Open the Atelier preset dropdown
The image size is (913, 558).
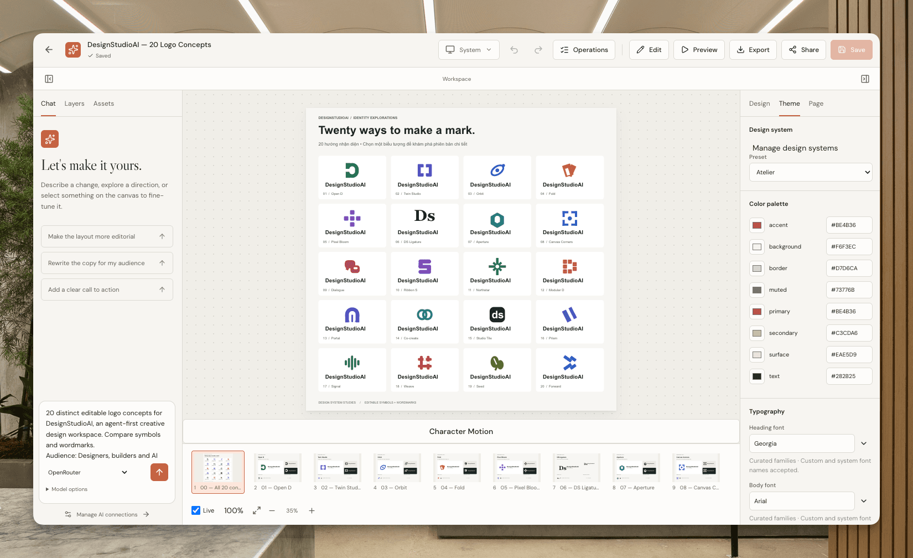[x=811, y=172]
